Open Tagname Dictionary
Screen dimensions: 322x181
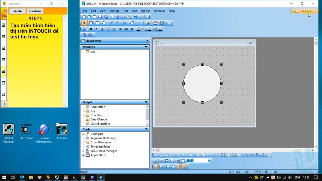(x=103, y=138)
